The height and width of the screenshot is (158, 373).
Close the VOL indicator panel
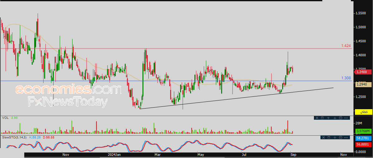(x=317, y=118)
